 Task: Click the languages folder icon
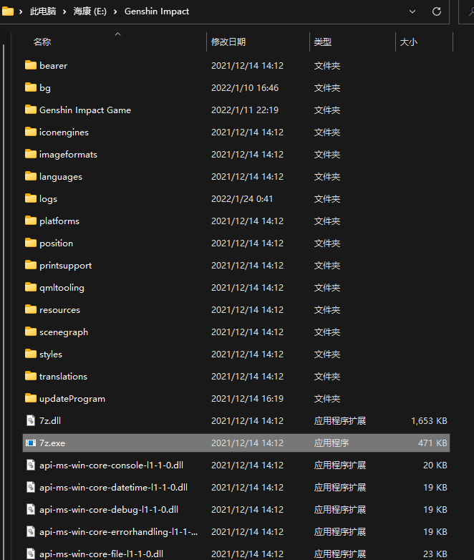[x=31, y=176]
